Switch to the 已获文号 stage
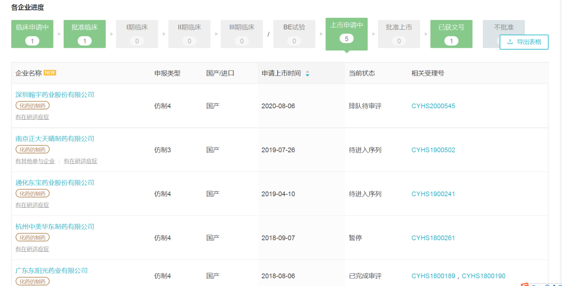562x286 pixels. (451, 34)
